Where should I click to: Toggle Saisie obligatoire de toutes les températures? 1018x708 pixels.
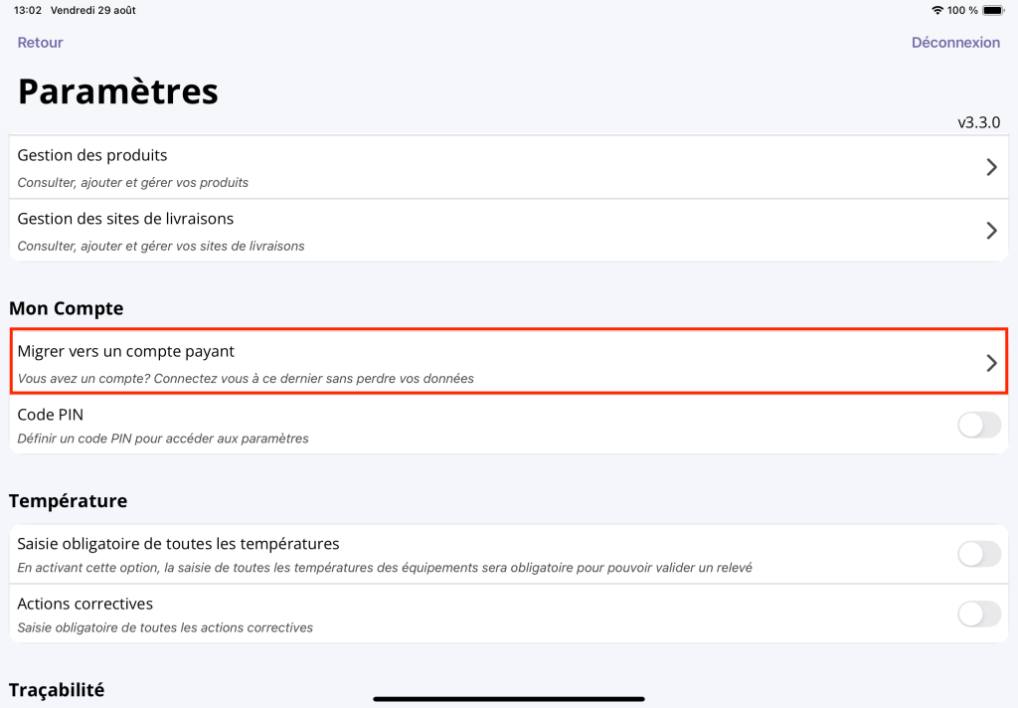[978, 554]
